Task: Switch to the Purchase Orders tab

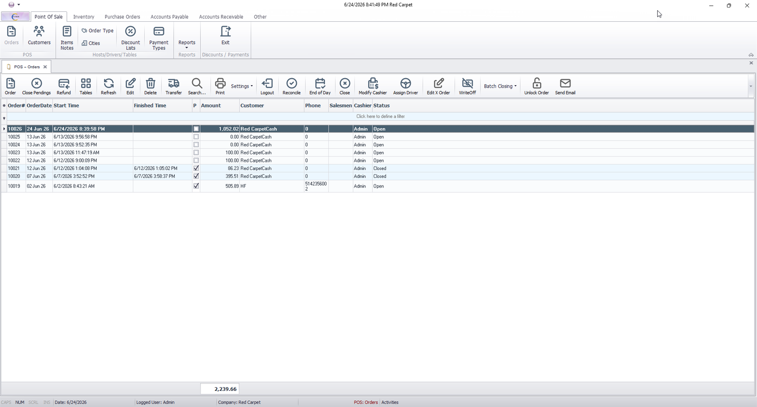Action: 123,17
